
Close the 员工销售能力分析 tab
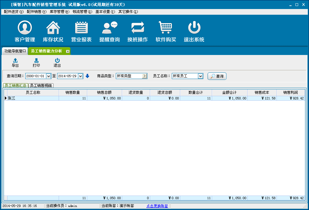(68, 51)
